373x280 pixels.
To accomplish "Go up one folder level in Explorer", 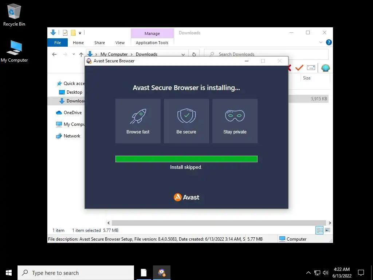I will (x=81, y=54).
